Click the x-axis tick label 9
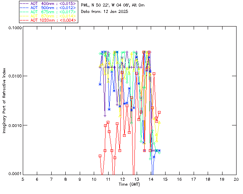The height and width of the screenshot is (194, 243). pyautogui.click(x=80, y=179)
